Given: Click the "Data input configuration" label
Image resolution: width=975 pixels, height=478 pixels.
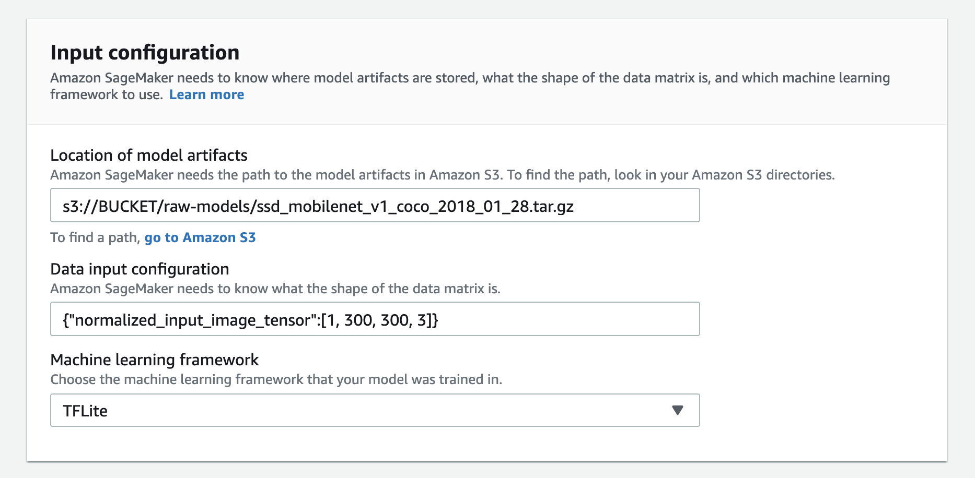Looking at the screenshot, I should coord(140,269).
